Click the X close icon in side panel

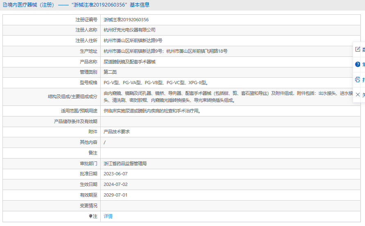(358, 95)
